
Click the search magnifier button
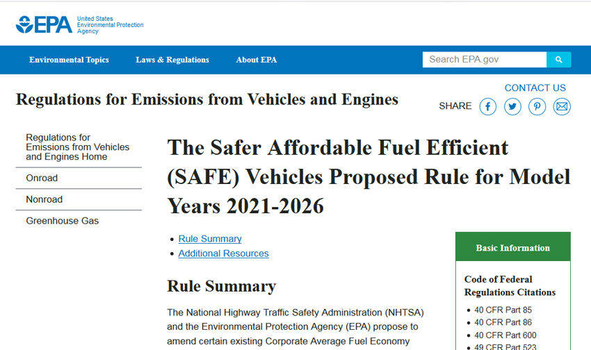(x=558, y=60)
